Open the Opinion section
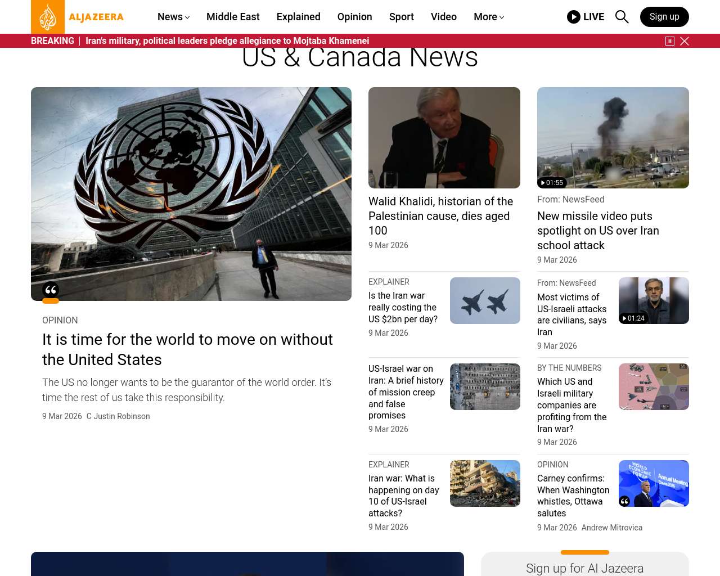Viewport: 720px width, 576px height. click(x=355, y=17)
